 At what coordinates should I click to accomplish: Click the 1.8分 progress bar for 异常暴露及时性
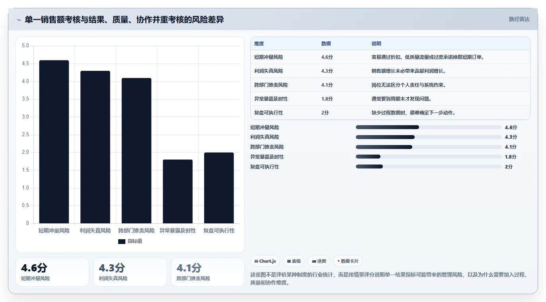[x=429, y=157]
